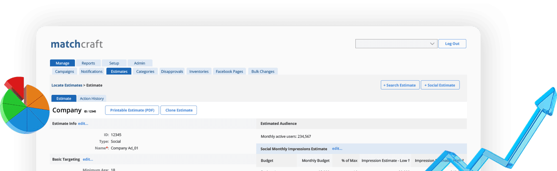Screen dimensions: 557x171
Task: Open the Categories sub-tab
Action: [145, 72]
